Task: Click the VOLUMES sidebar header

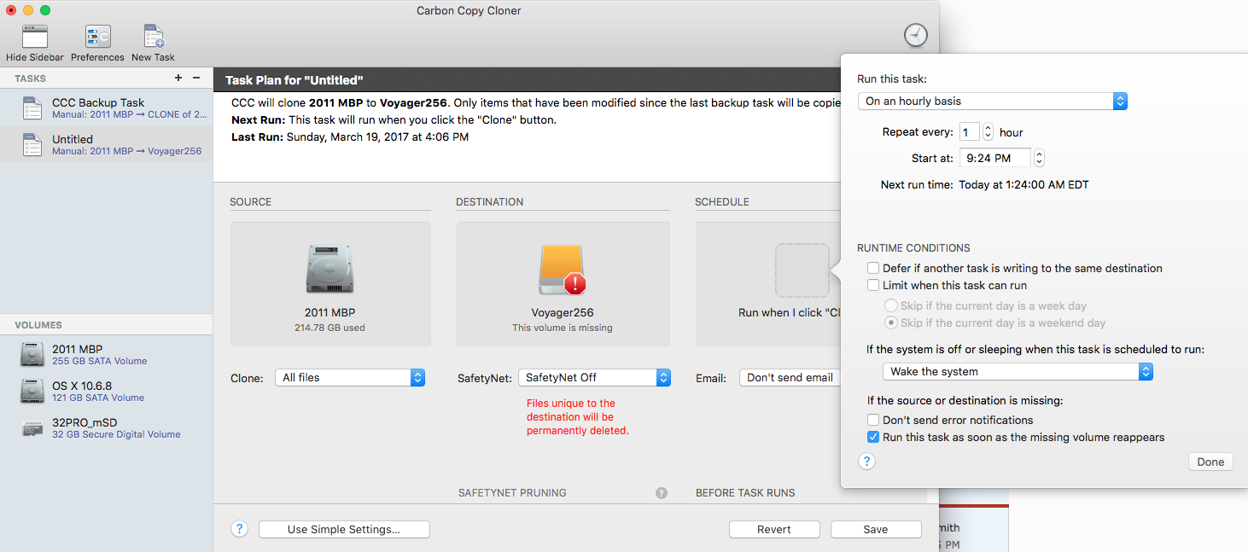Action: click(x=38, y=325)
